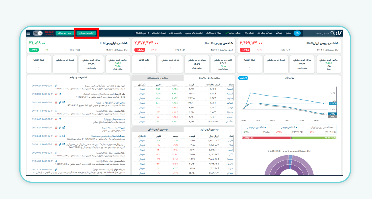
Task: Open external link icon for امین notice
Action: tap(64, 128)
